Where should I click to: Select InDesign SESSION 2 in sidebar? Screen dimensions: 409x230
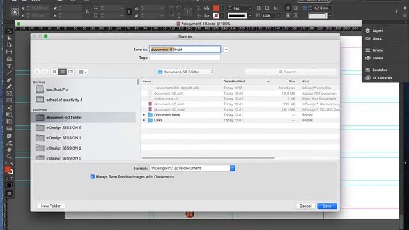click(84, 148)
